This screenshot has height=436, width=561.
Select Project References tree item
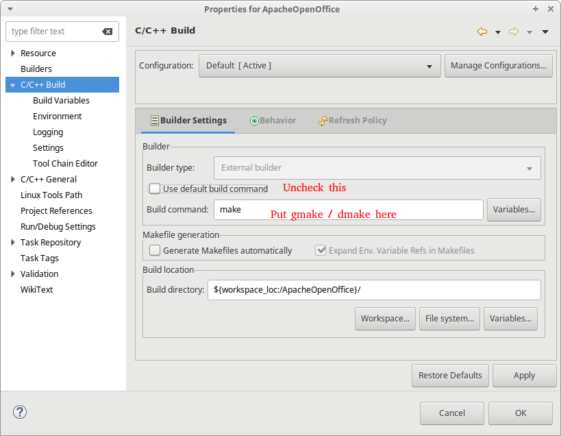[x=56, y=211]
